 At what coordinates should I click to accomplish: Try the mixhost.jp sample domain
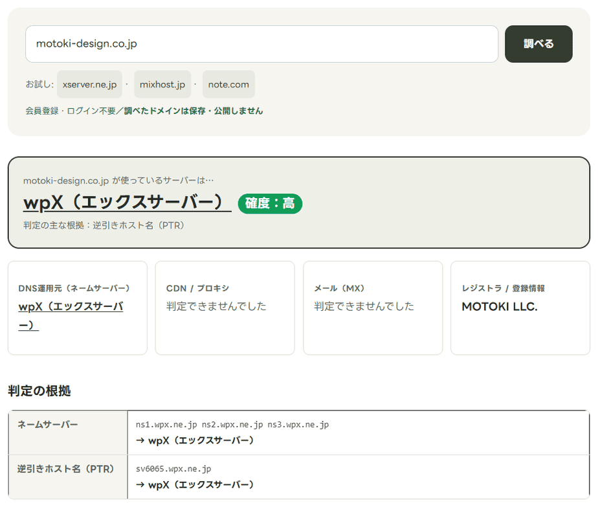(x=162, y=84)
